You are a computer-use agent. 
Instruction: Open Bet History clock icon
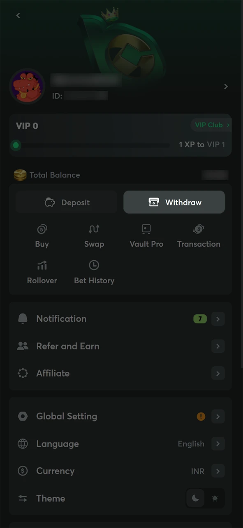[x=94, y=266]
